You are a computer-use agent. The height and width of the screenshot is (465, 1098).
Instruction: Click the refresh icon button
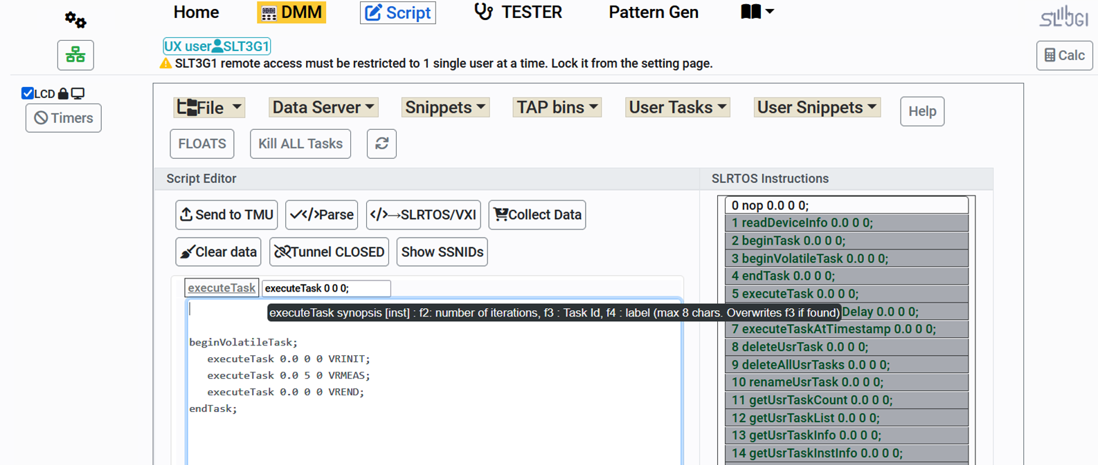381,144
